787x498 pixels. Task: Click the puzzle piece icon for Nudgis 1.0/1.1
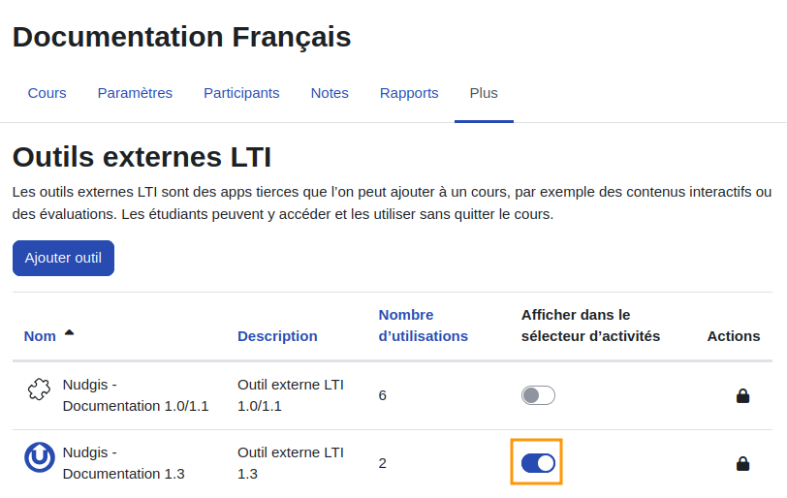click(39, 389)
